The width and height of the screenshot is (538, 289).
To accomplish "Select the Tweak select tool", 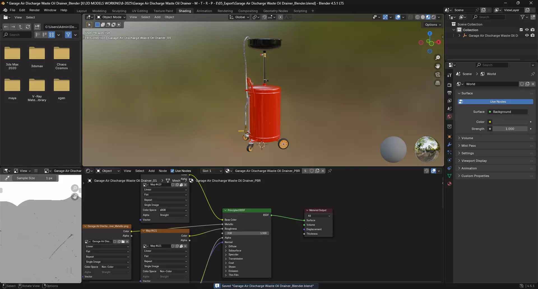I will point(89,25).
